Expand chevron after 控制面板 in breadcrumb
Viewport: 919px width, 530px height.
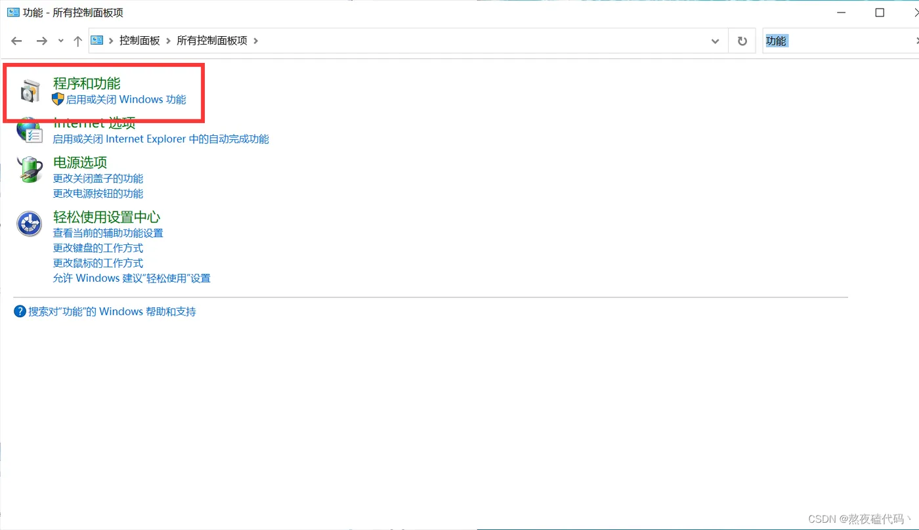pyautogui.click(x=168, y=41)
